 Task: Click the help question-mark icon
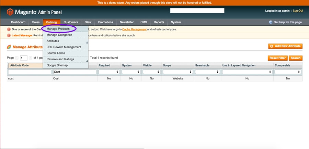tap(271, 22)
